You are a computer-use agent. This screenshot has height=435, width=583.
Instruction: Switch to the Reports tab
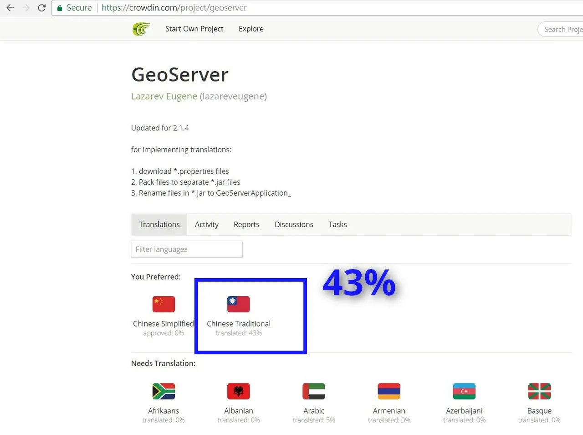point(246,224)
